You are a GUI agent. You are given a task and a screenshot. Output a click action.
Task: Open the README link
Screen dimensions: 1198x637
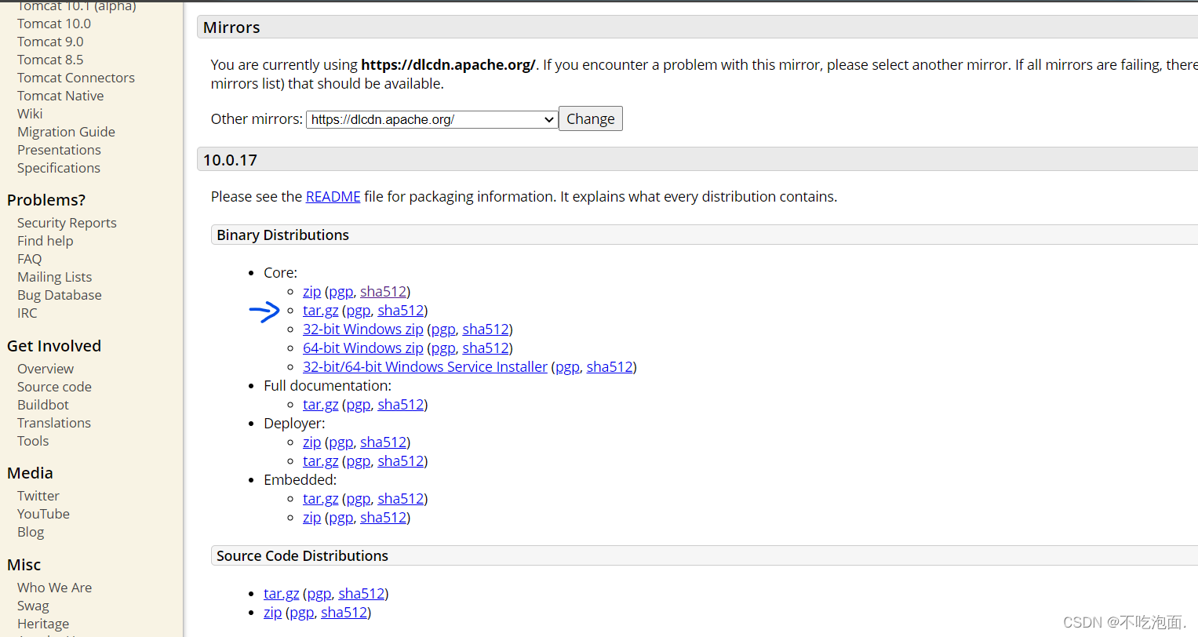333,196
